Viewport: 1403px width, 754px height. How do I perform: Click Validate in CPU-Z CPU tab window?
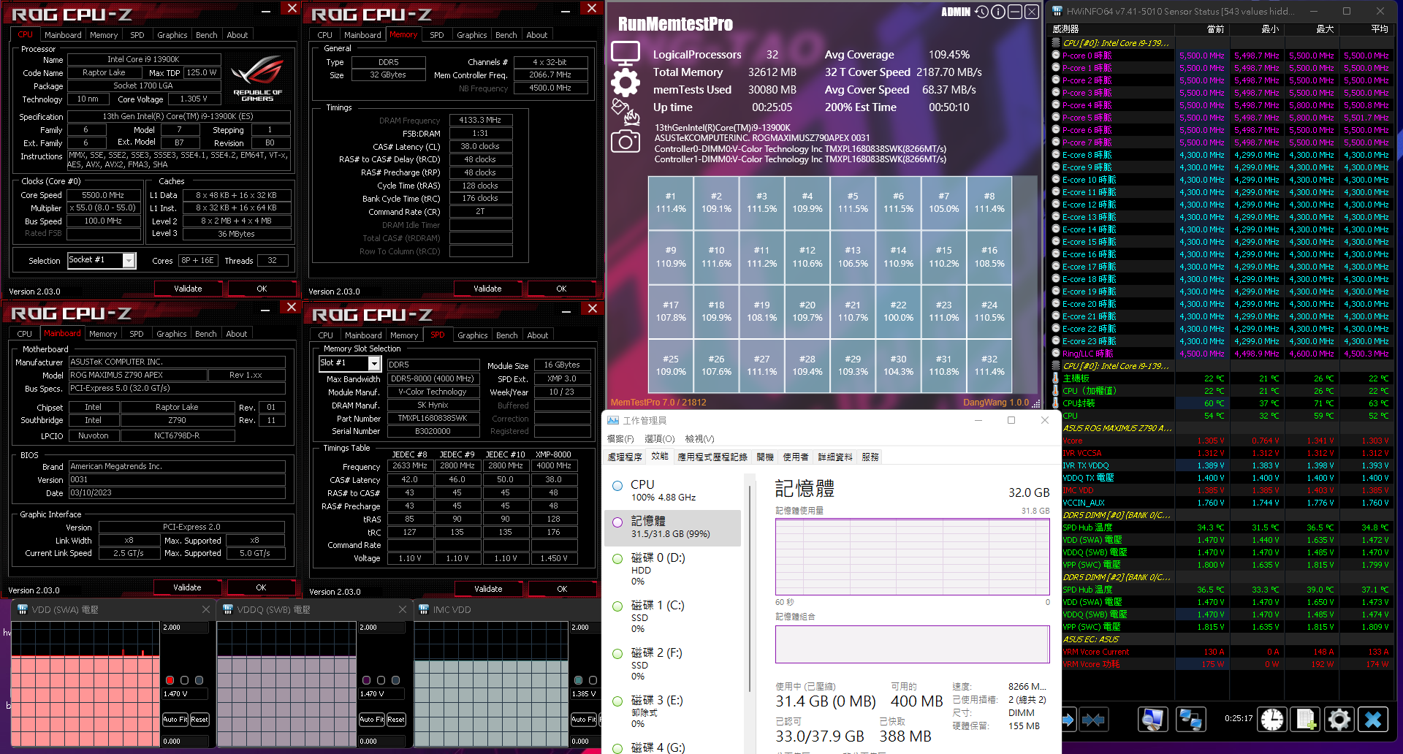pyautogui.click(x=188, y=289)
